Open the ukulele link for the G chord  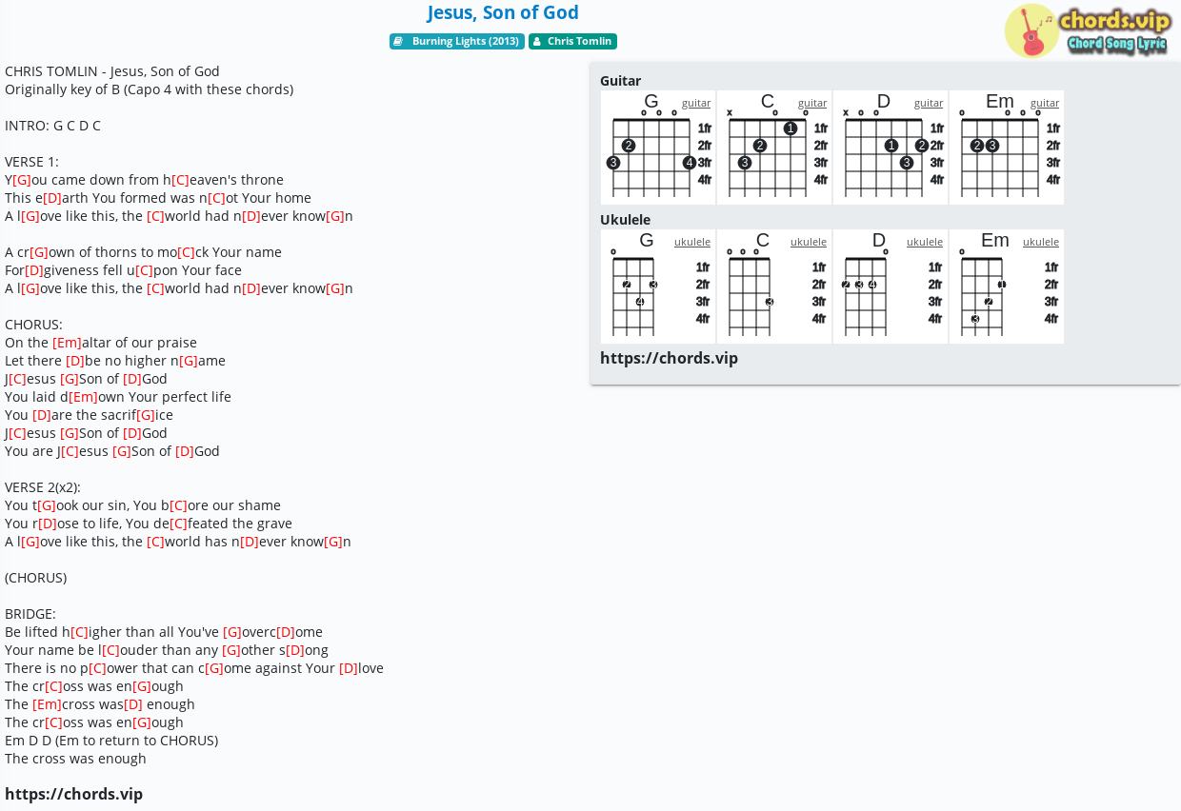click(692, 242)
